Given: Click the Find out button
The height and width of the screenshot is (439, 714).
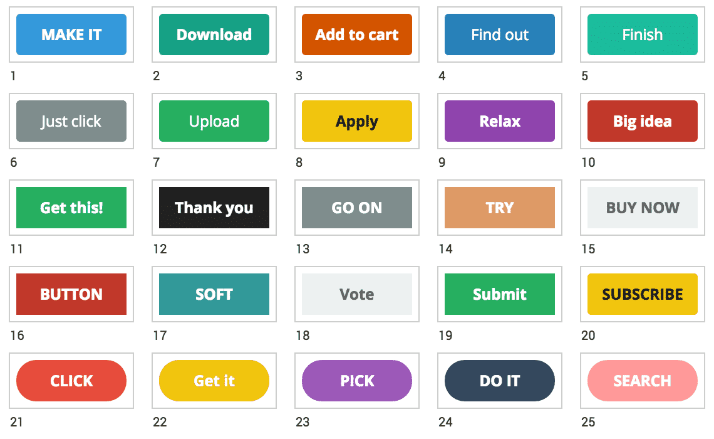Looking at the screenshot, I should 499,35.
